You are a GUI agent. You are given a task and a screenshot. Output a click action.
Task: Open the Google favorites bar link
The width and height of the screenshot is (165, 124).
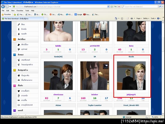[78, 15]
